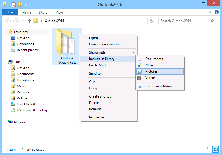Click the Network icon in sidebar
Screen dimensions: 222x155
point(10,122)
